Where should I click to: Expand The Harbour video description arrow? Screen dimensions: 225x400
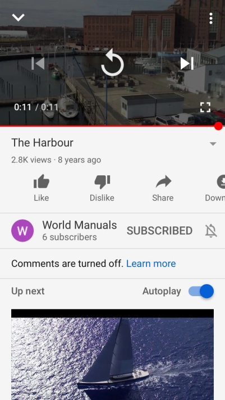pos(213,144)
